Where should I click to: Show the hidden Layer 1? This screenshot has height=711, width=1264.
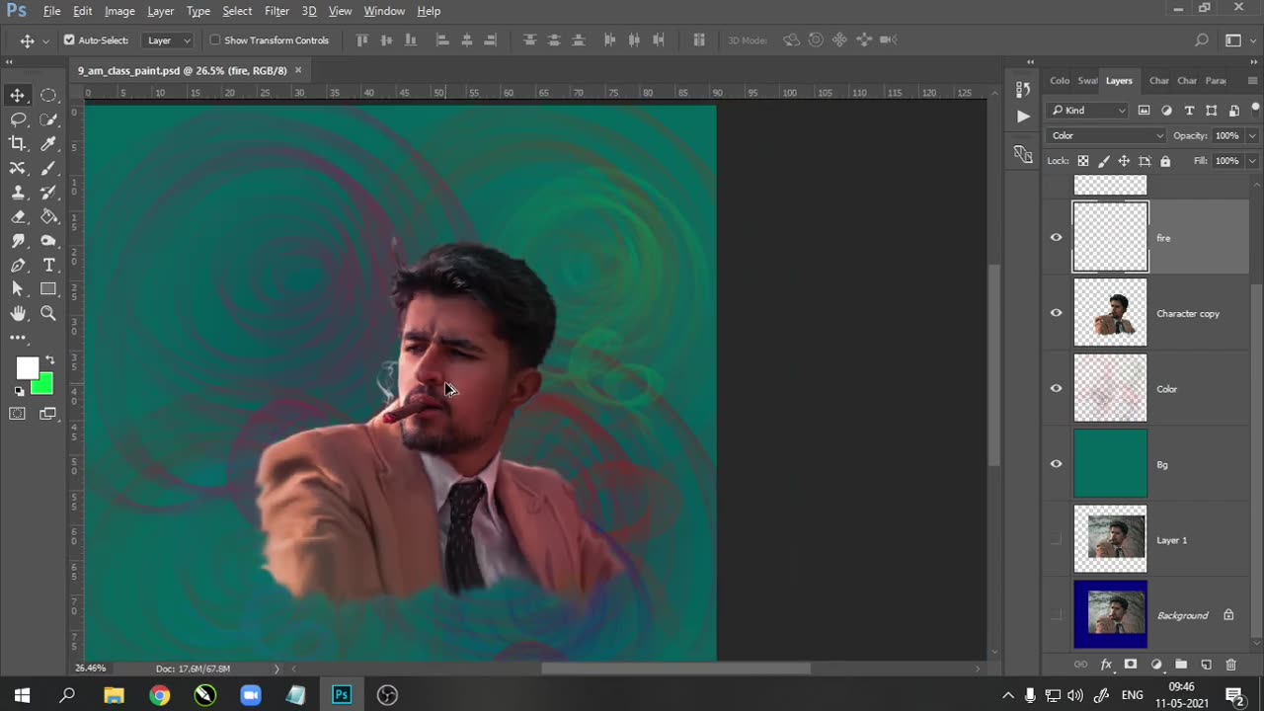1056,540
